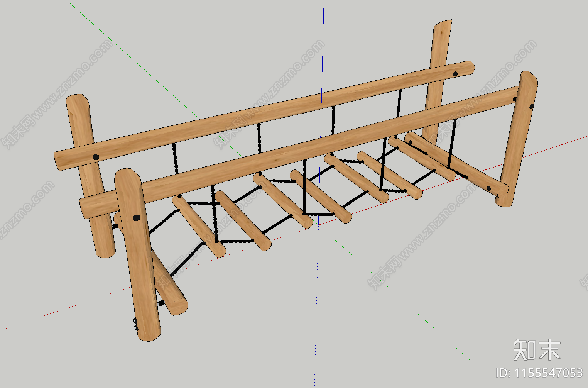The height and width of the screenshot is (388, 588).
Task: Click the nearest upright post in the foreground
Action: coord(137,255)
